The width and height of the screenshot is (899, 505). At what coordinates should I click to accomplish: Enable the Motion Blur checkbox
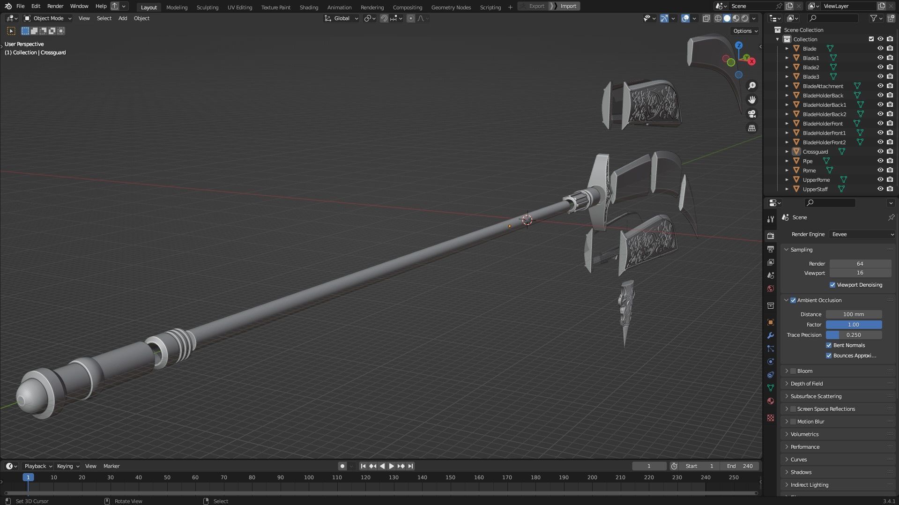pyautogui.click(x=793, y=422)
